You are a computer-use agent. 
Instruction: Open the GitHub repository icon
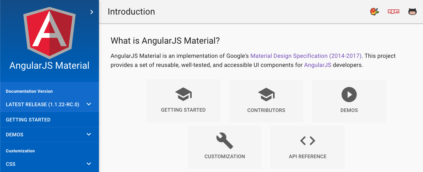pyautogui.click(x=412, y=12)
